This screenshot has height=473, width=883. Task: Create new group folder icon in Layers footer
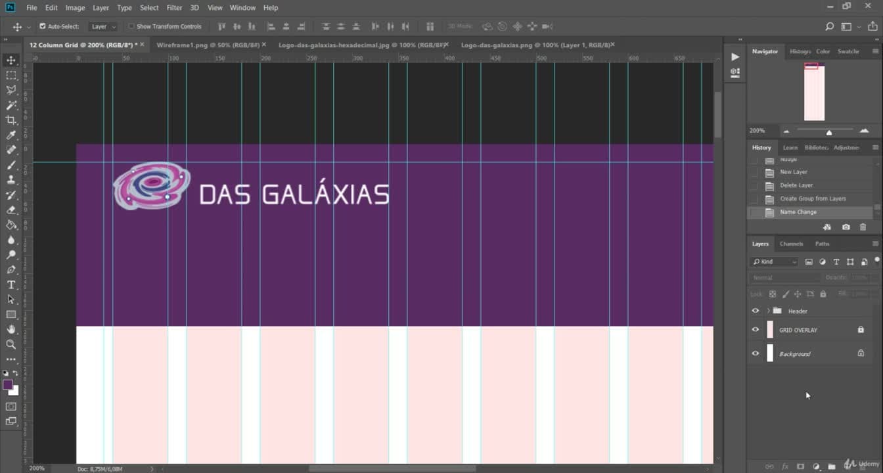click(832, 466)
